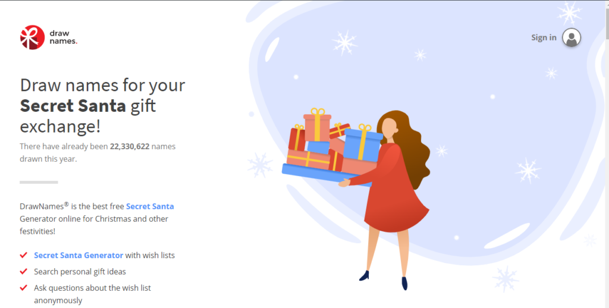Screen dimensions: 609x308
Task: Click the Sign in link
Action: tap(544, 37)
